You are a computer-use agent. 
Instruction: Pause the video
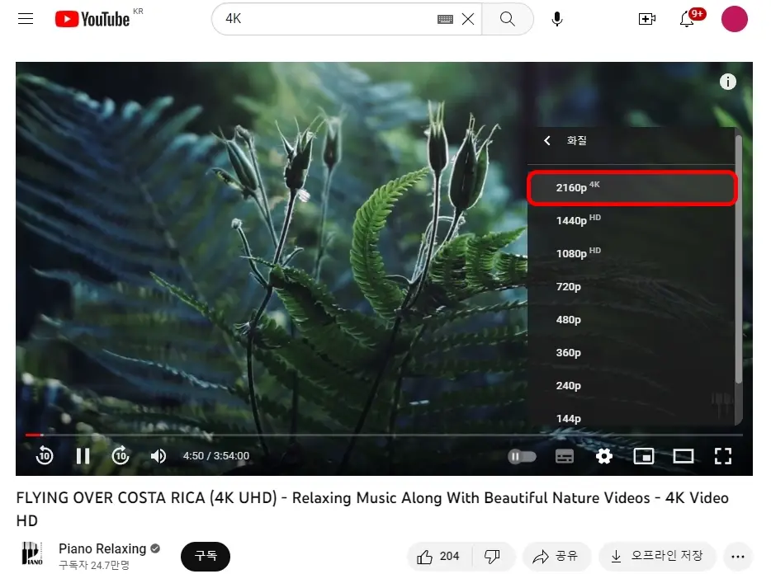83,455
